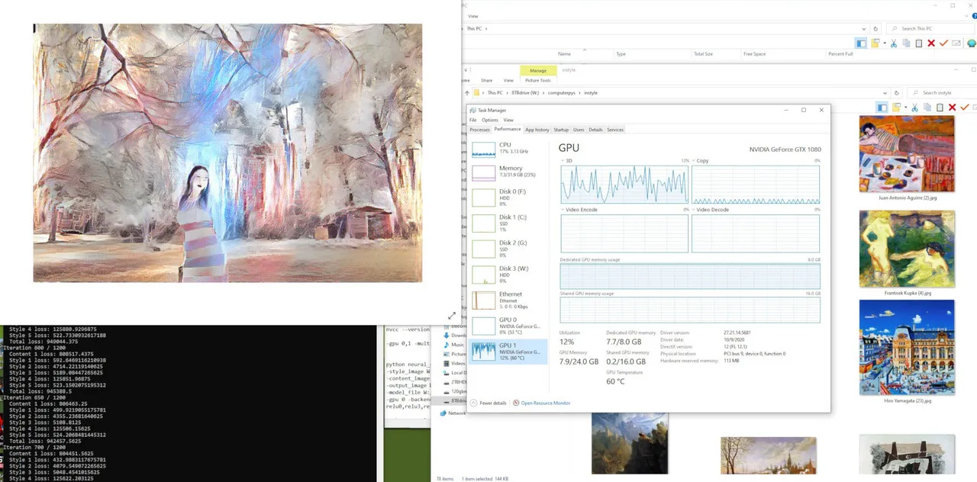The width and height of the screenshot is (977, 482).
Task: Switch to Services tab in Task Manager
Action: [615, 130]
